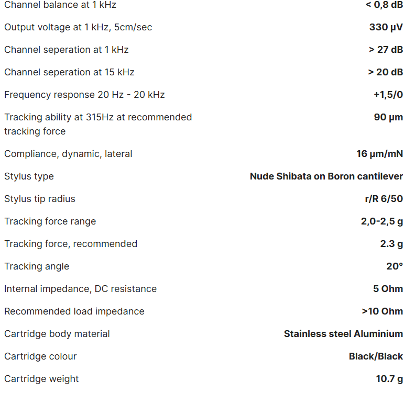The image size is (415, 393).
Task: Select the 5 Ohm internal impedance value
Action: (x=388, y=289)
